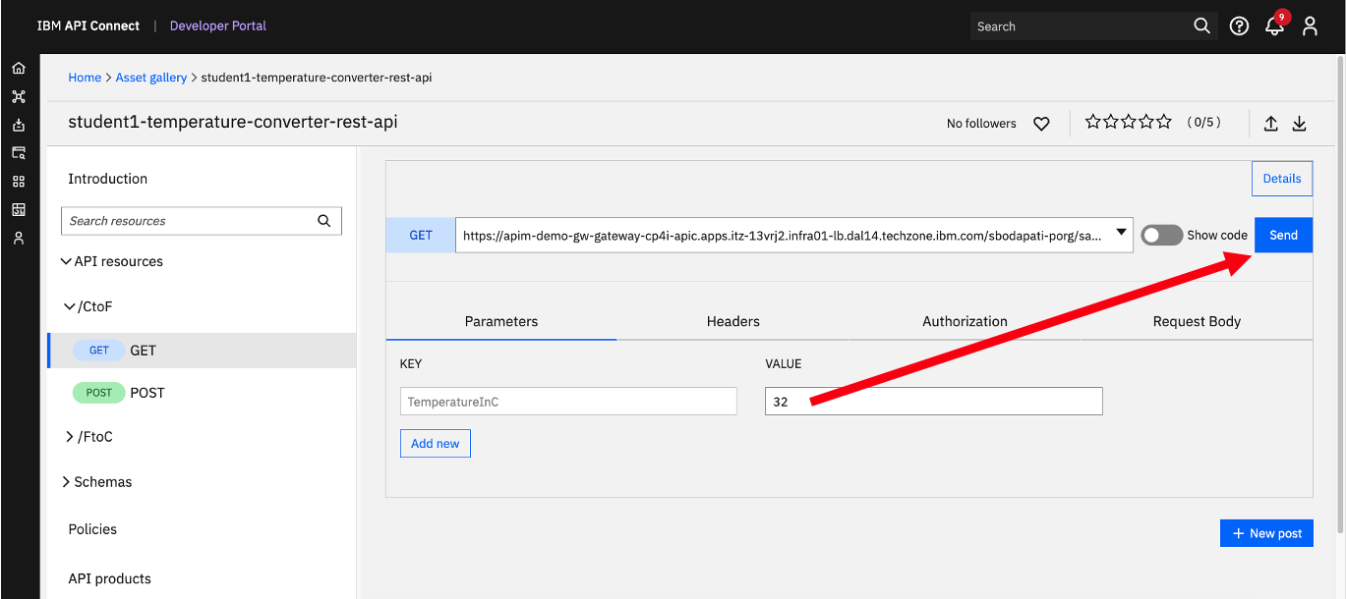Open the dashboard table icon in left rail

point(18,209)
